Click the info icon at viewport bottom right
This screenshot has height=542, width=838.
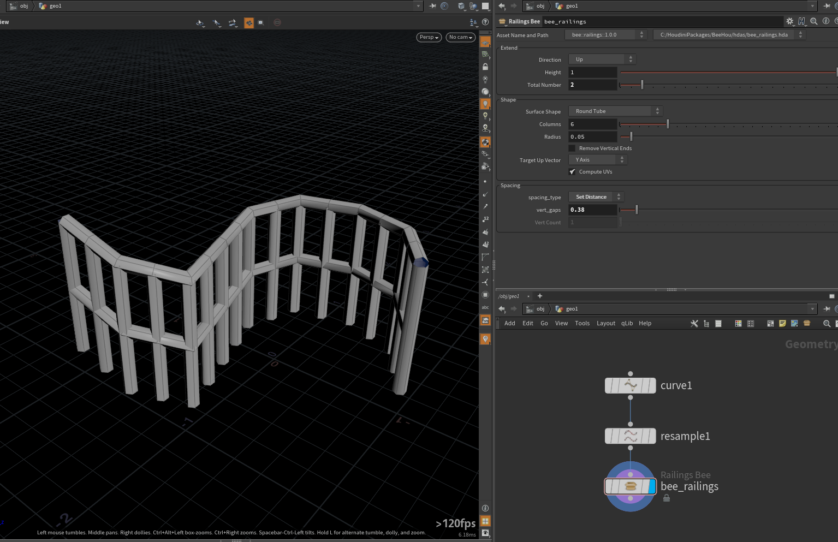click(485, 508)
